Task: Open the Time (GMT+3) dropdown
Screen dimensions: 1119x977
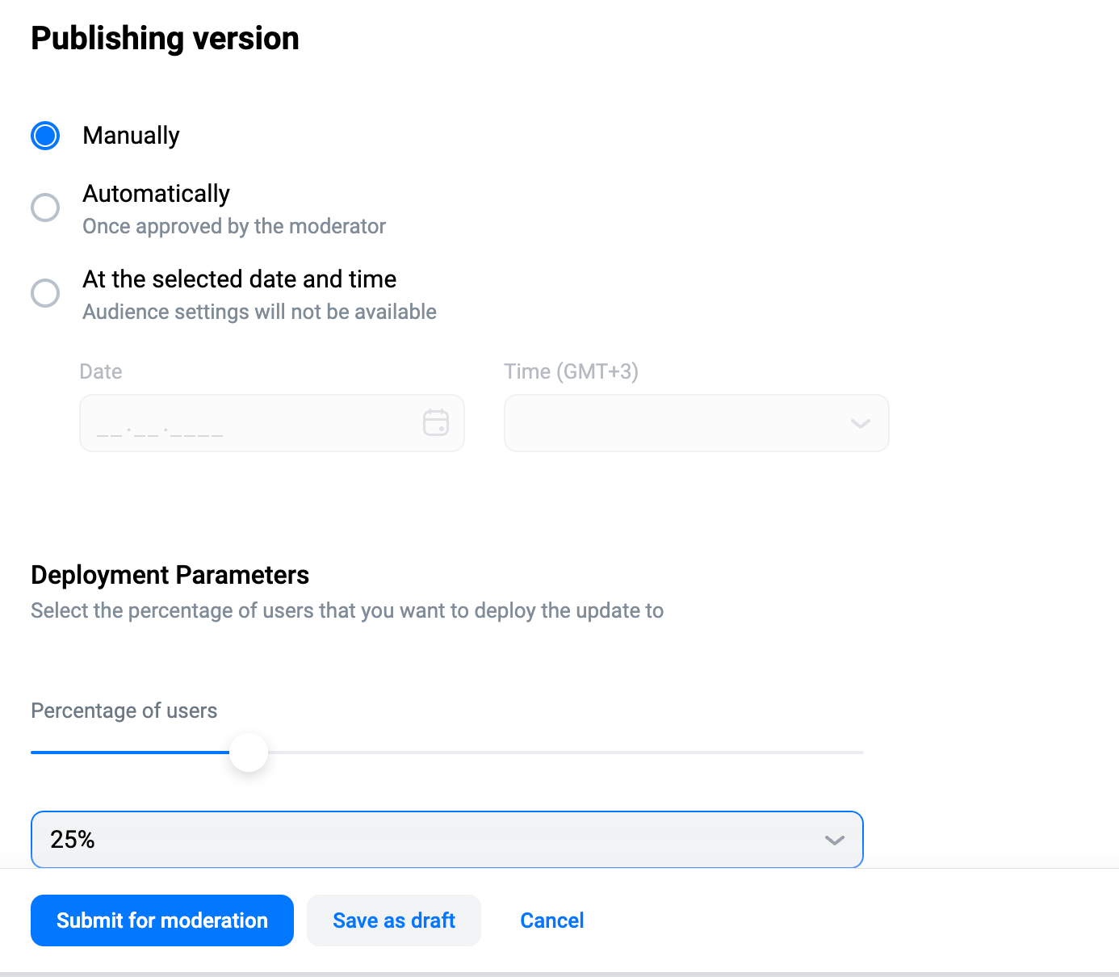Action: tap(697, 423)
